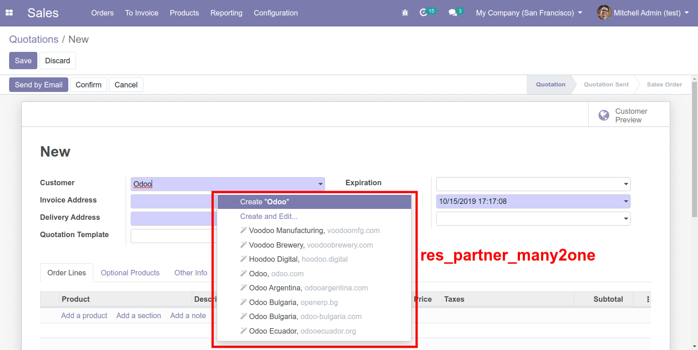Choose Odoo Bulgaria, odoo-bulgaria.com entry
Screen dimensions: 698x350
(x=314, y=316)
